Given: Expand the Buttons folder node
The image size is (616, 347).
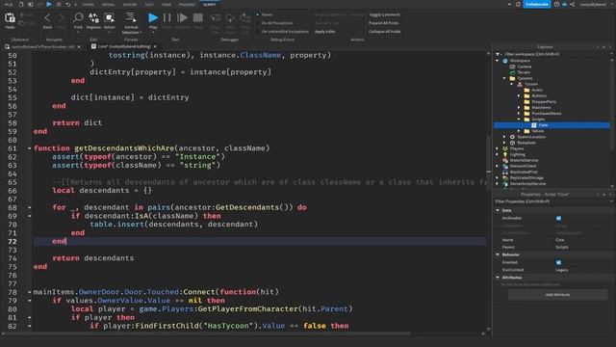Looking at the screenshot, I should coord(519,95).
